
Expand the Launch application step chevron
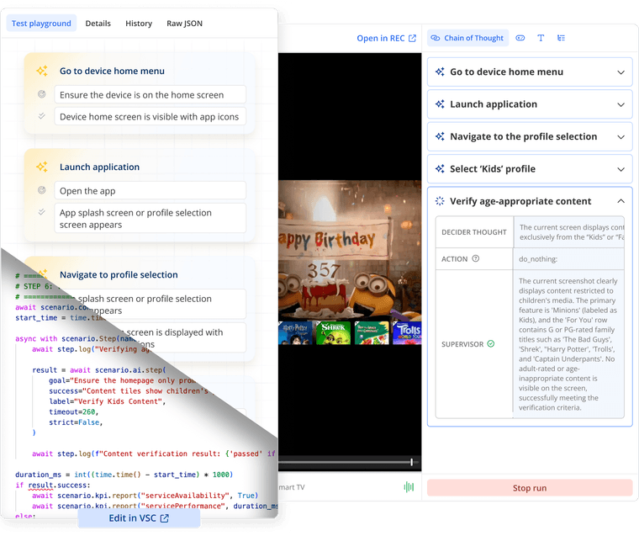pos(621,104)
